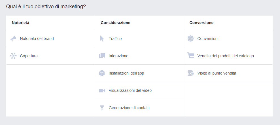280x125 pixels.
Task: Choose Generazione di contatti objective
Action: pyautogui.click(x=129, y=108)
